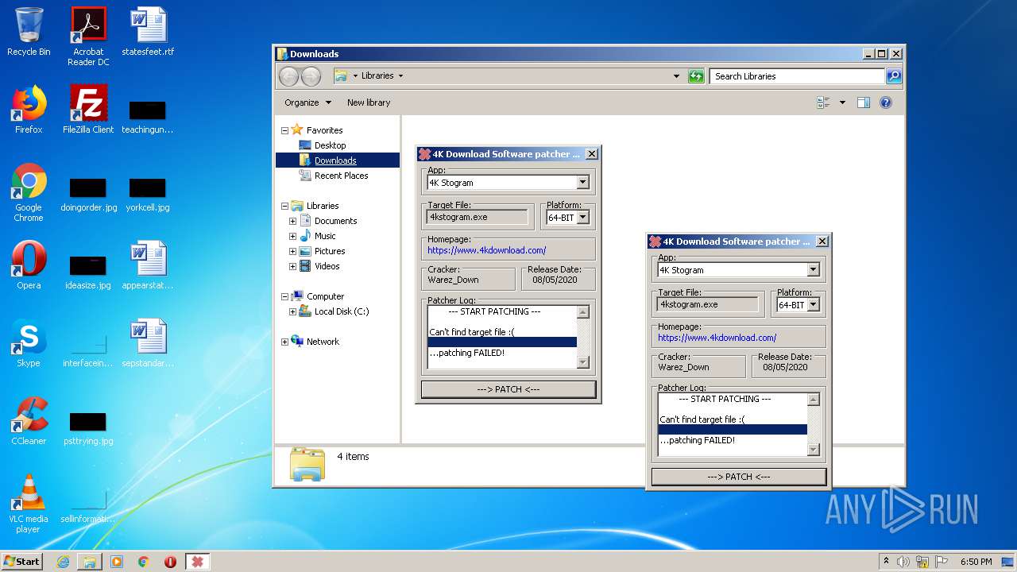Screen dimensions: 1017x572
Task: Click PATCH button in left patcher window
Action: click(x=508, y=389)
